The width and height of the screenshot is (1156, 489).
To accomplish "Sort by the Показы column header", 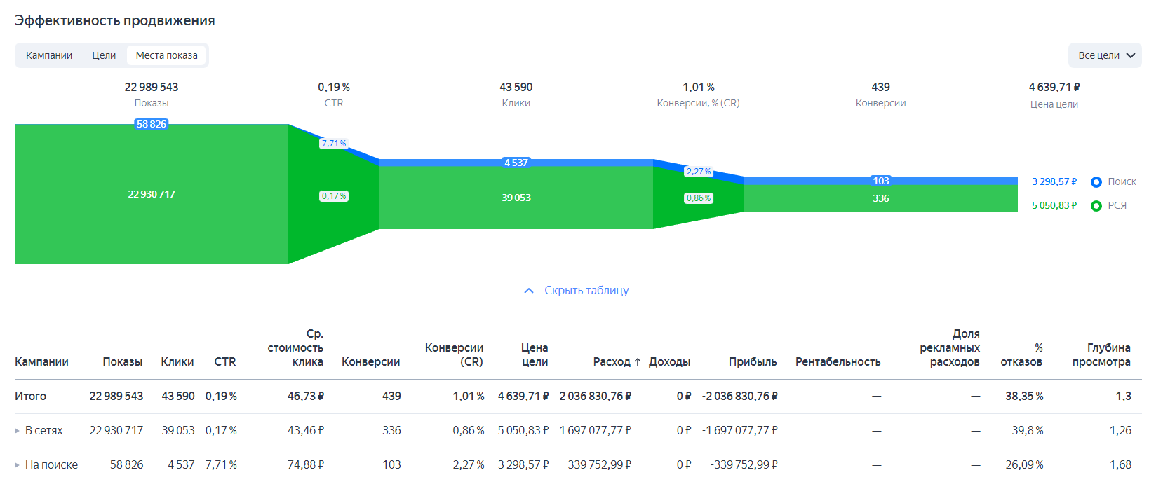I will pos(122,361).
